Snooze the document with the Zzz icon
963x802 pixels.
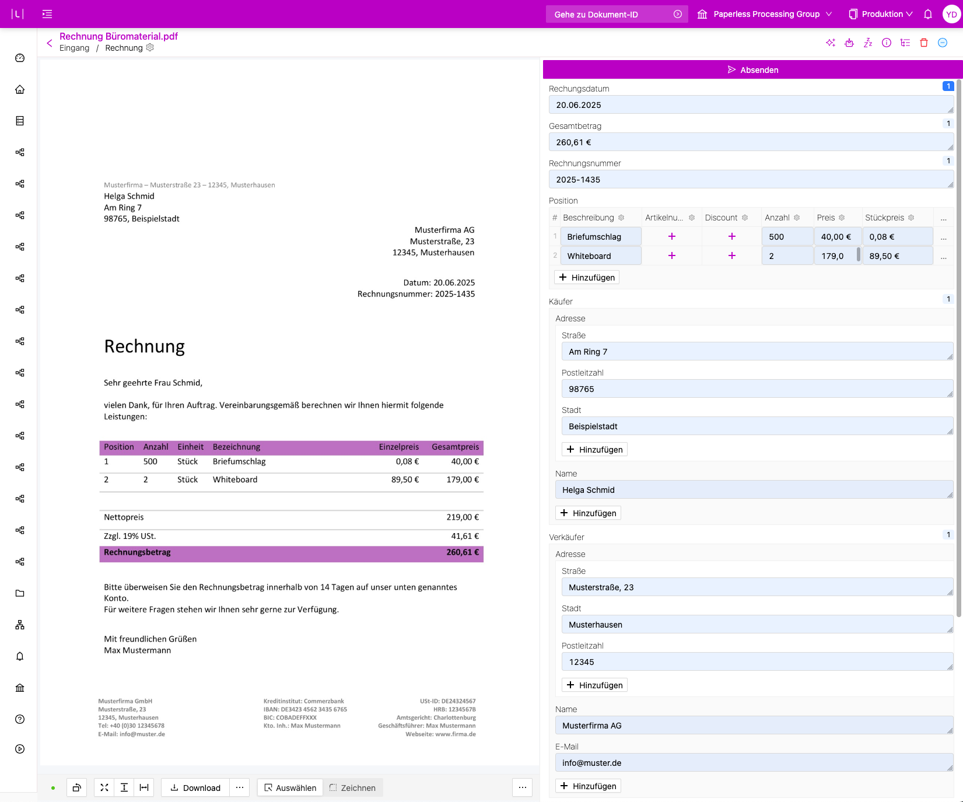click(x=868, y=43)
